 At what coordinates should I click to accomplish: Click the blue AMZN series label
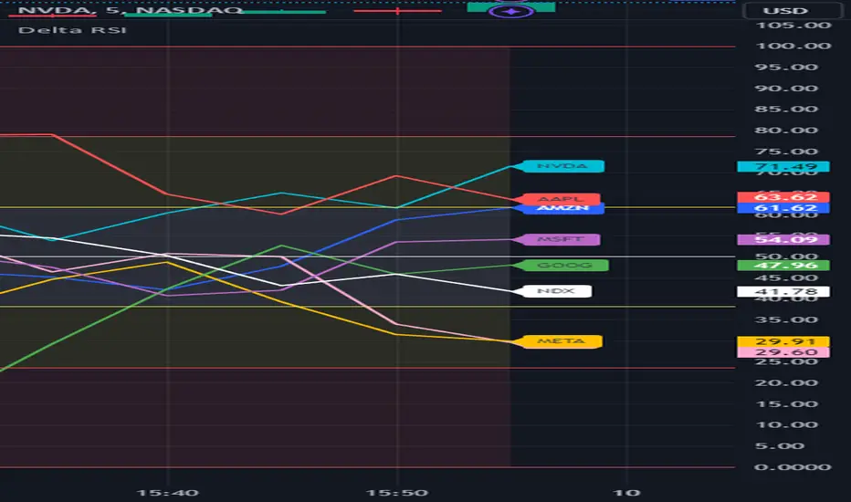point(562,209)
